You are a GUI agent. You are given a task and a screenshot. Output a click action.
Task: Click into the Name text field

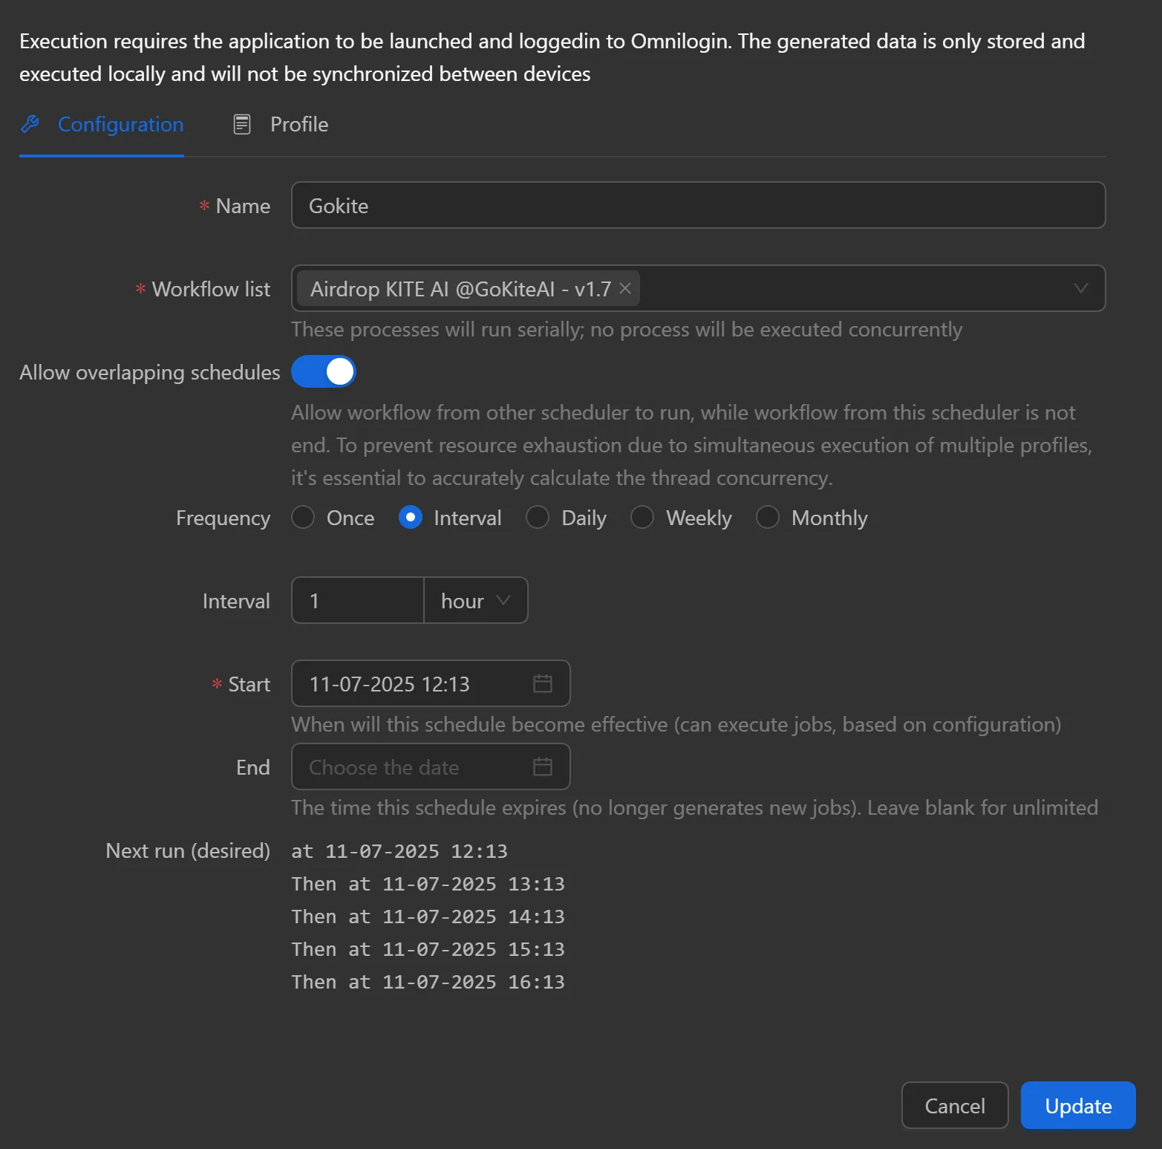pyautogui.click(x=698, y=205)
